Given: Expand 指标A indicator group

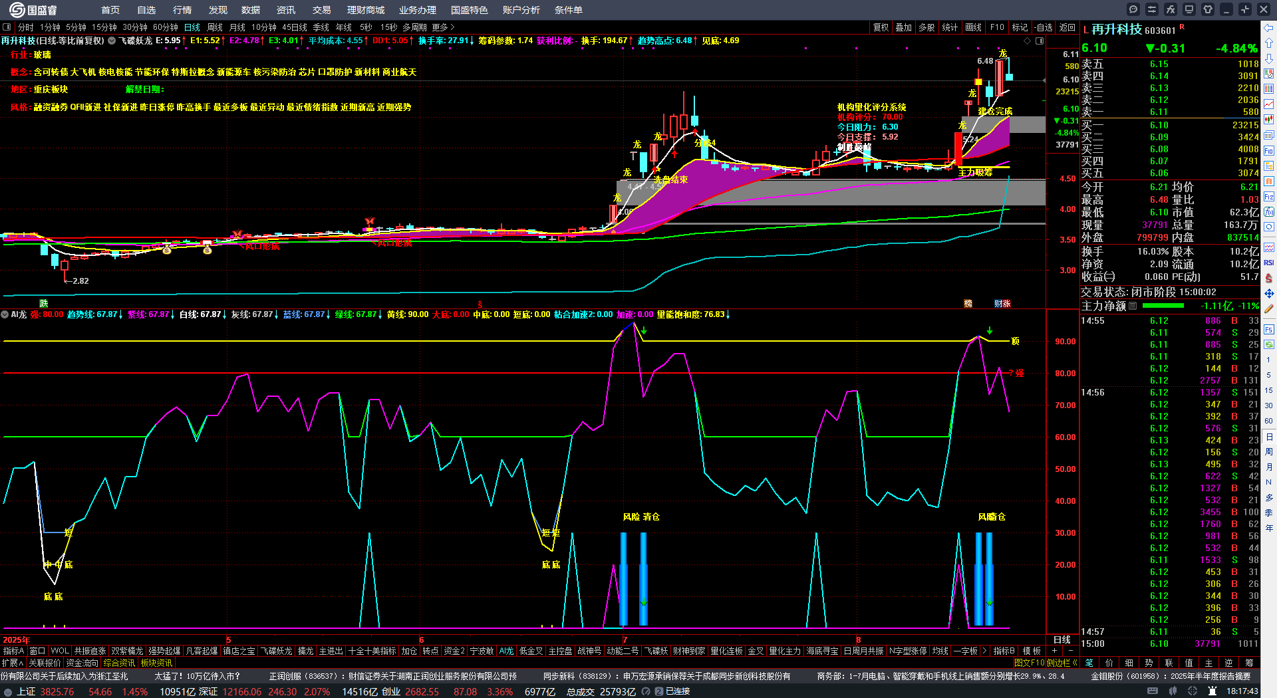Looking at the screenshot, I should pyautogui.click(x=14, y=651).
